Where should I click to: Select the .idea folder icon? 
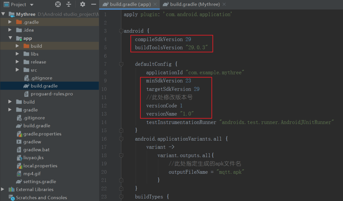tap(19, 30)
